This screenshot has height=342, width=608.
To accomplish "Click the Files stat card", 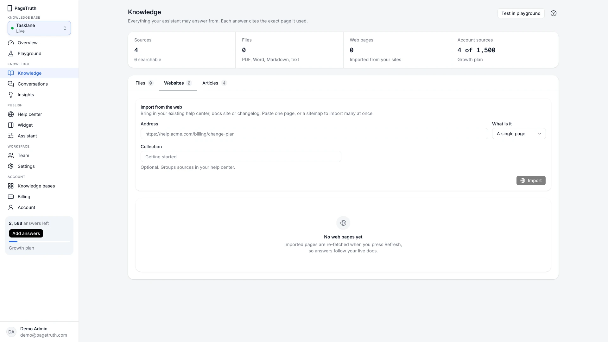I will (289, 50).
